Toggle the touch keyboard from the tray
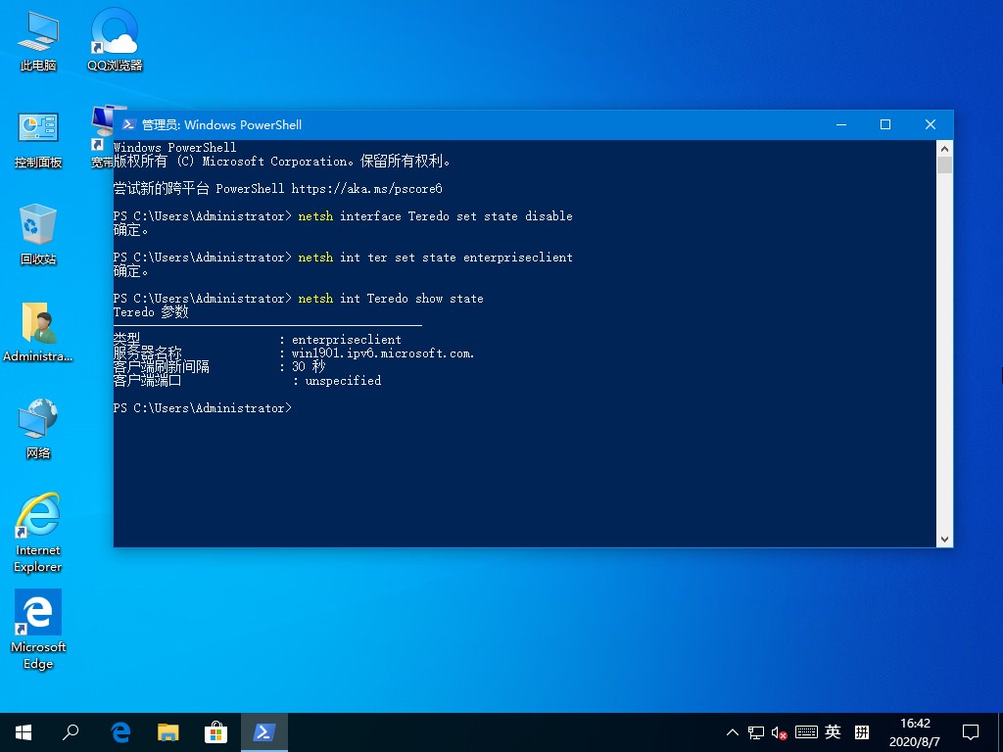The height and width of the screenshot is (752, 1003). pos(805,731)
